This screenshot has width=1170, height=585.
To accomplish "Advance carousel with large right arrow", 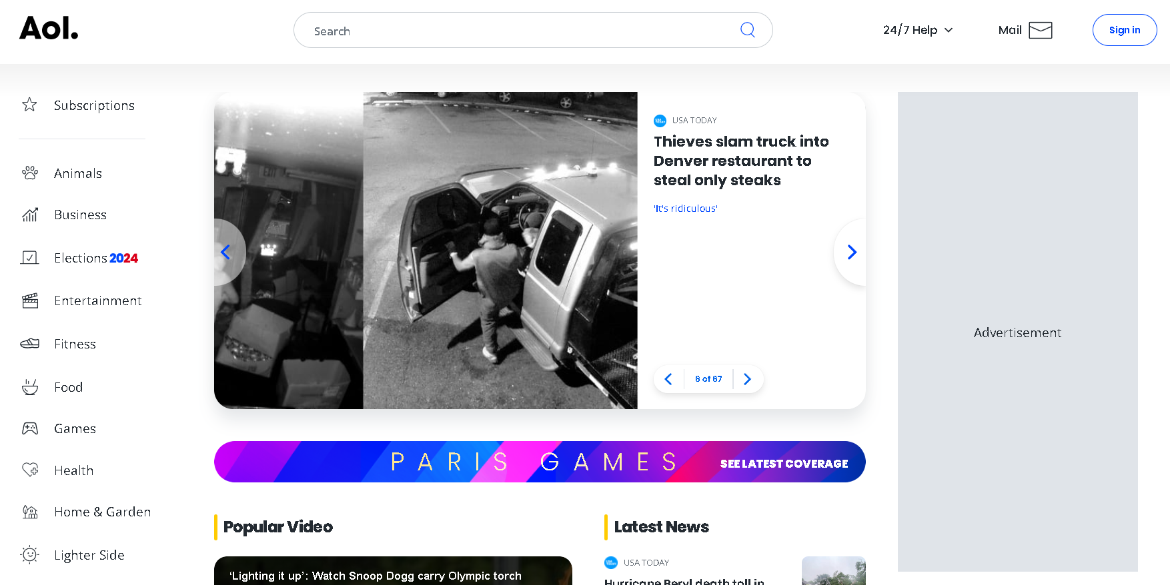I will coord(851,252).
